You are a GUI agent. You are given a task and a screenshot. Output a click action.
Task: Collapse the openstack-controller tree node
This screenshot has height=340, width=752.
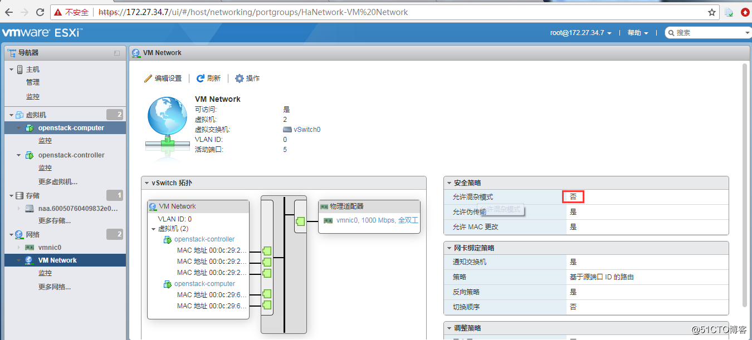(19, 155)
